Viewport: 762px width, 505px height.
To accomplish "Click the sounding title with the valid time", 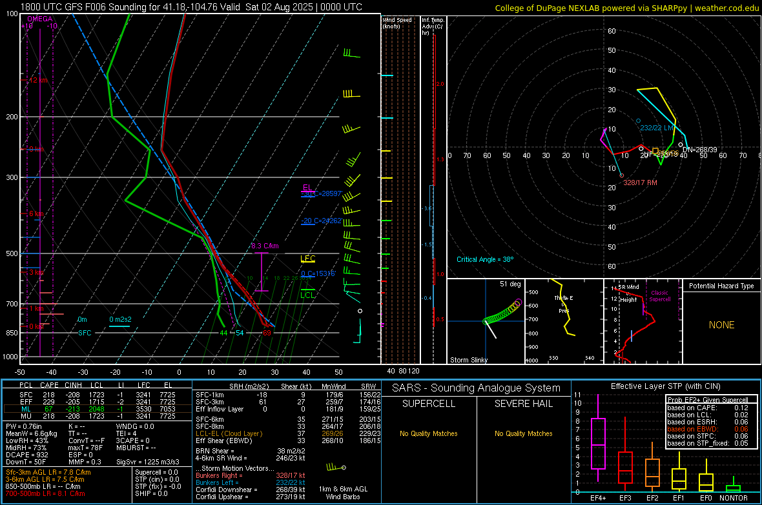I will point(192,7).
